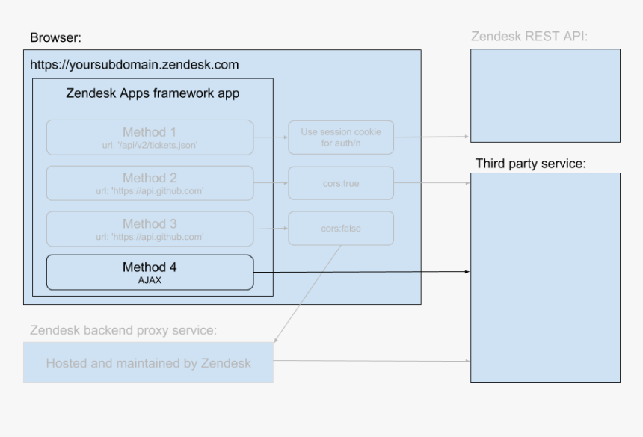
Task: Click the 'cors:false' box
Action: click(341, 228)
